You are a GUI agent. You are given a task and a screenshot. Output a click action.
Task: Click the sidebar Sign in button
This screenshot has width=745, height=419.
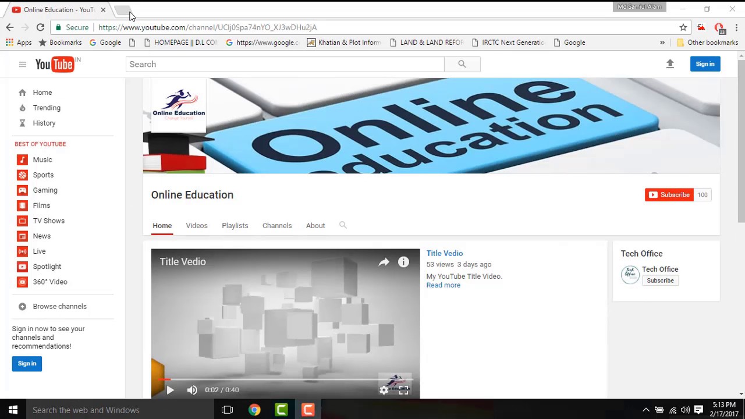[27, 364]
